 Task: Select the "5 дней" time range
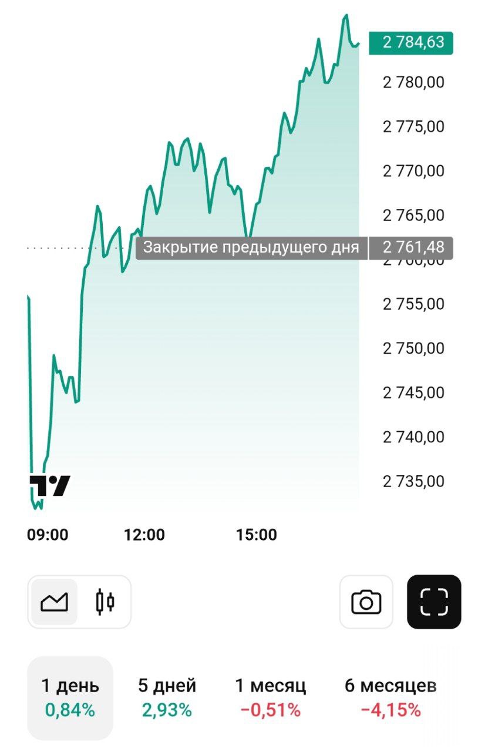167,697
